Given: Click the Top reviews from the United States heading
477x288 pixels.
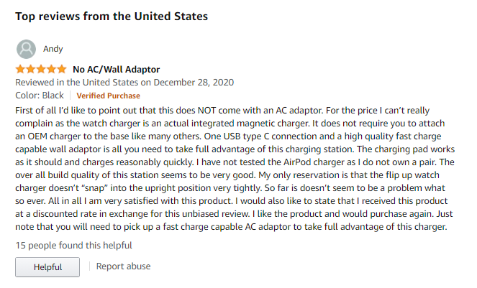Looking at the screenshot, I should (112, 17).
